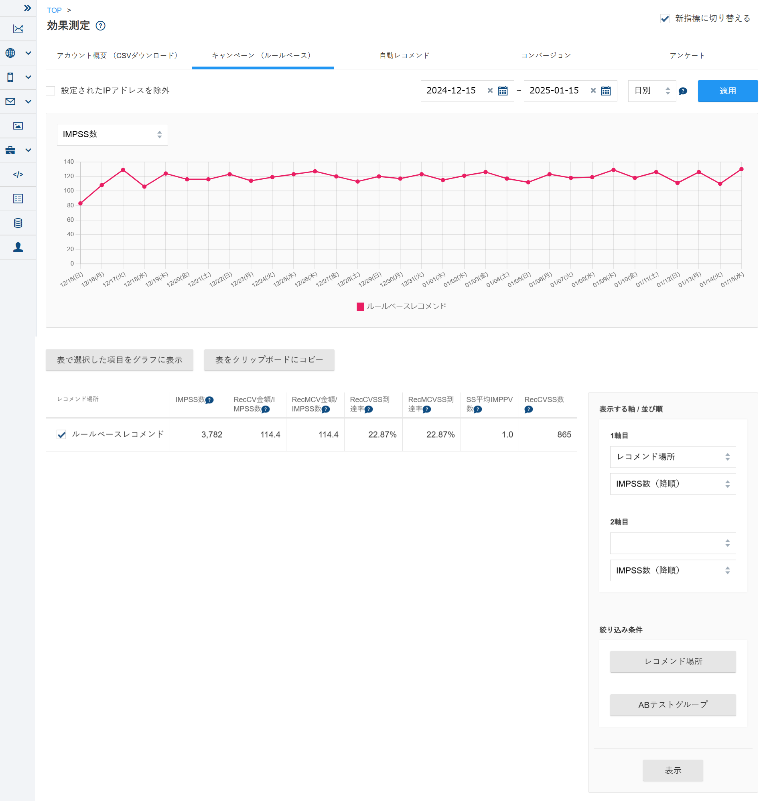The height and width of the screenshot is (801, 769).
Task: Click ルールベースレコメンド legend color swatch
Action: point(360,307)
